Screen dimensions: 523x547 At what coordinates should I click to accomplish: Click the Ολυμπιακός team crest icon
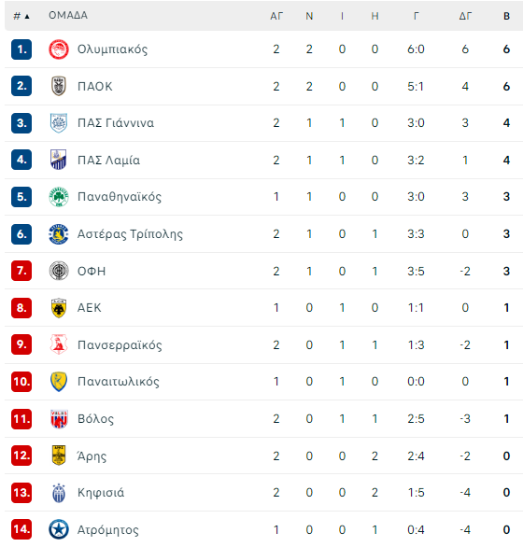coord(58,49)
